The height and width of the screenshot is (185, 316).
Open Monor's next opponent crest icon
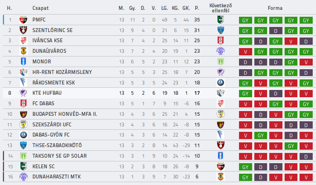[221, 62]
